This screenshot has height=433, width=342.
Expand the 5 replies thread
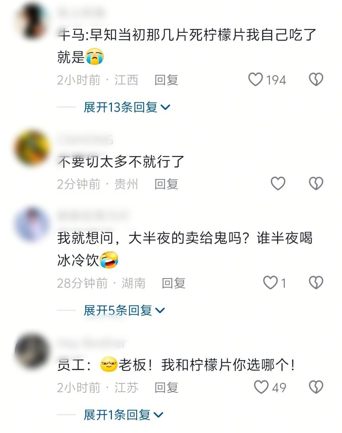[x=124, y=311]
